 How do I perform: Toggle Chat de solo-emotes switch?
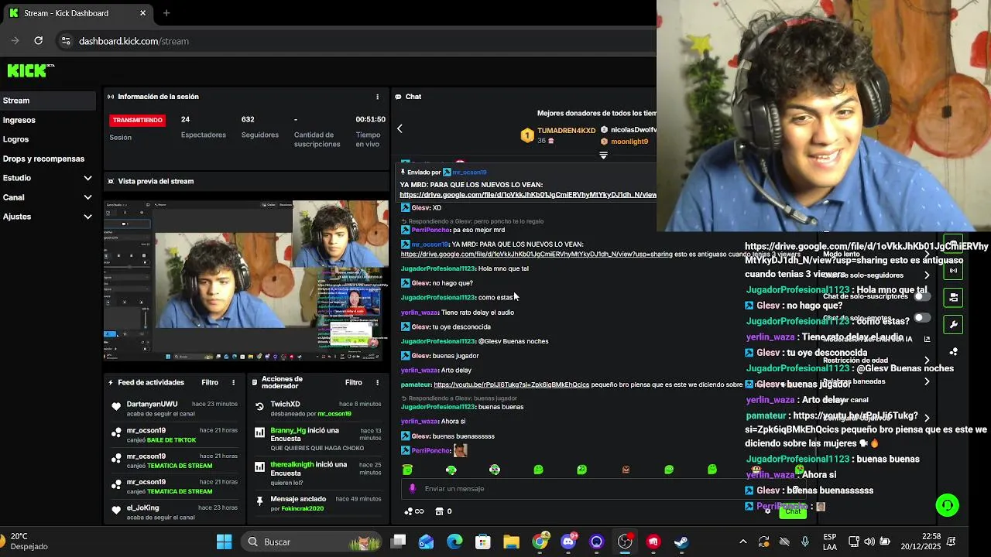pyautogui.click(x=921, y=318)
